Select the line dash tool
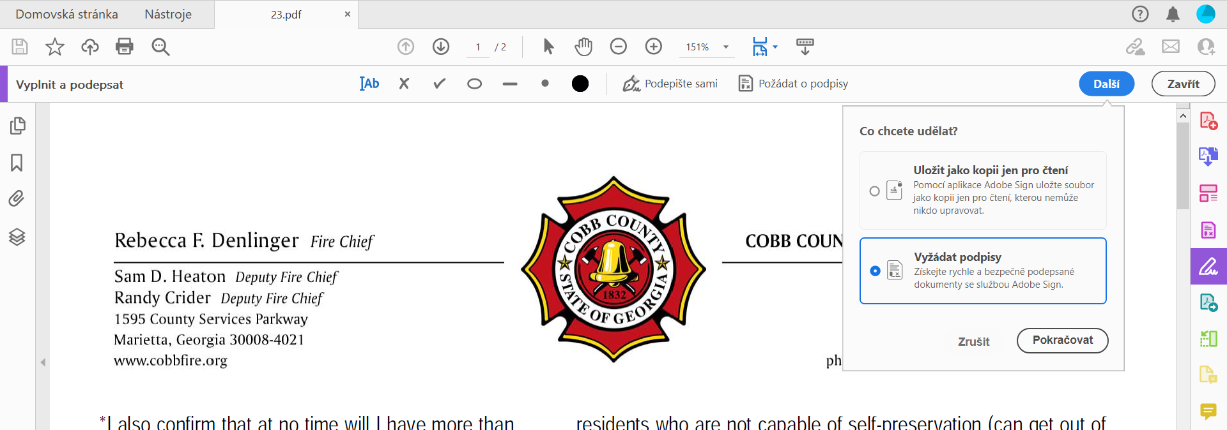1227x430 pixels. 510,84
